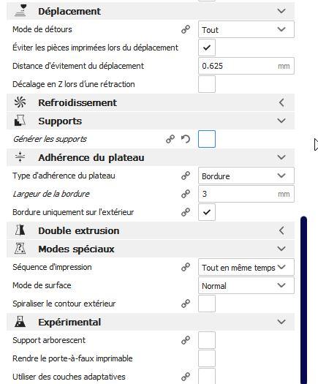Collapse the Déplacement section chevron
Image resolution: width=318 pixels, height=384 pixels.
(281, 11)
